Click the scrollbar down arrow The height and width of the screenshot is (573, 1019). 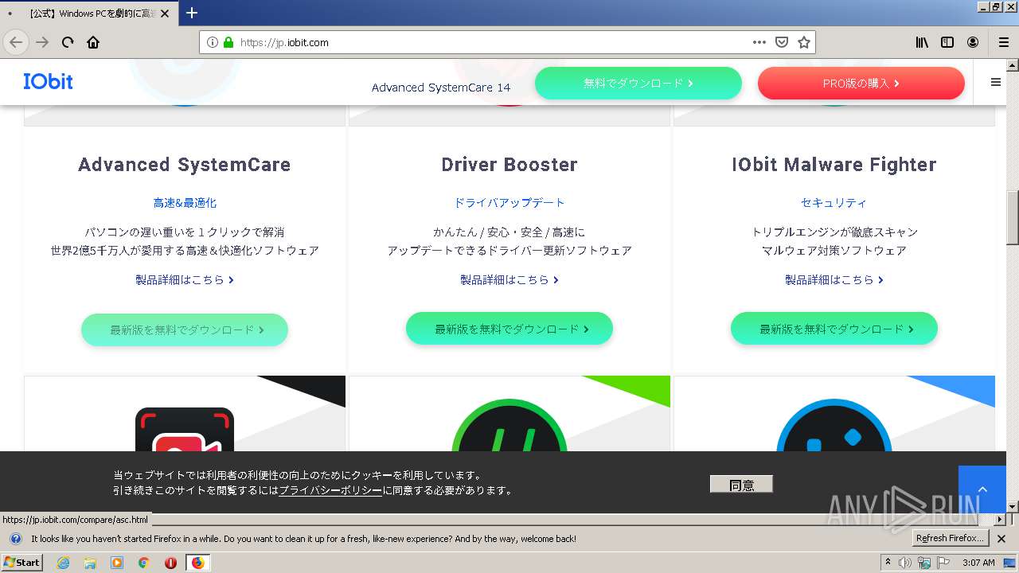click(x=1013, y=506)
